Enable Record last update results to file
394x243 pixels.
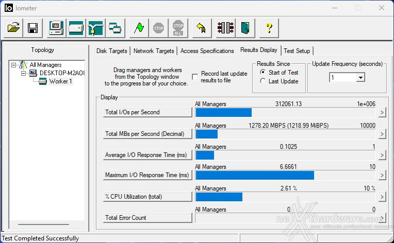pyautogui.click(x=195, y=77)
